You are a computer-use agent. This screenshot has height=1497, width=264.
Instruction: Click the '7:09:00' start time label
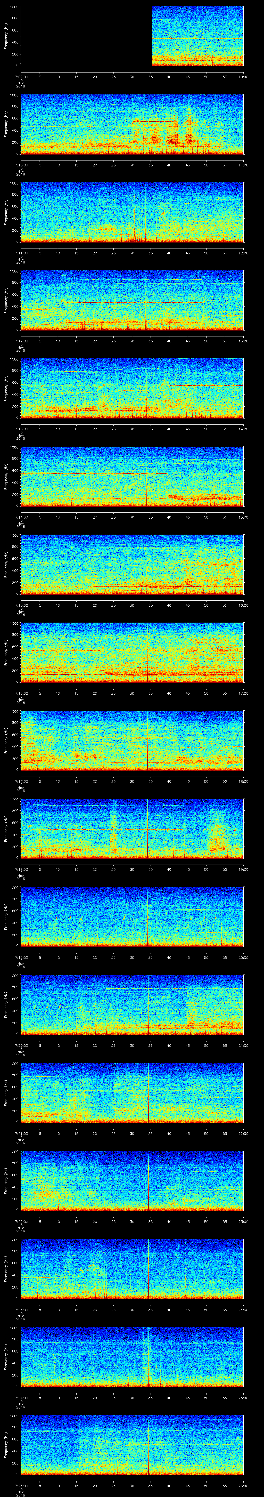(x=21, y=77)
